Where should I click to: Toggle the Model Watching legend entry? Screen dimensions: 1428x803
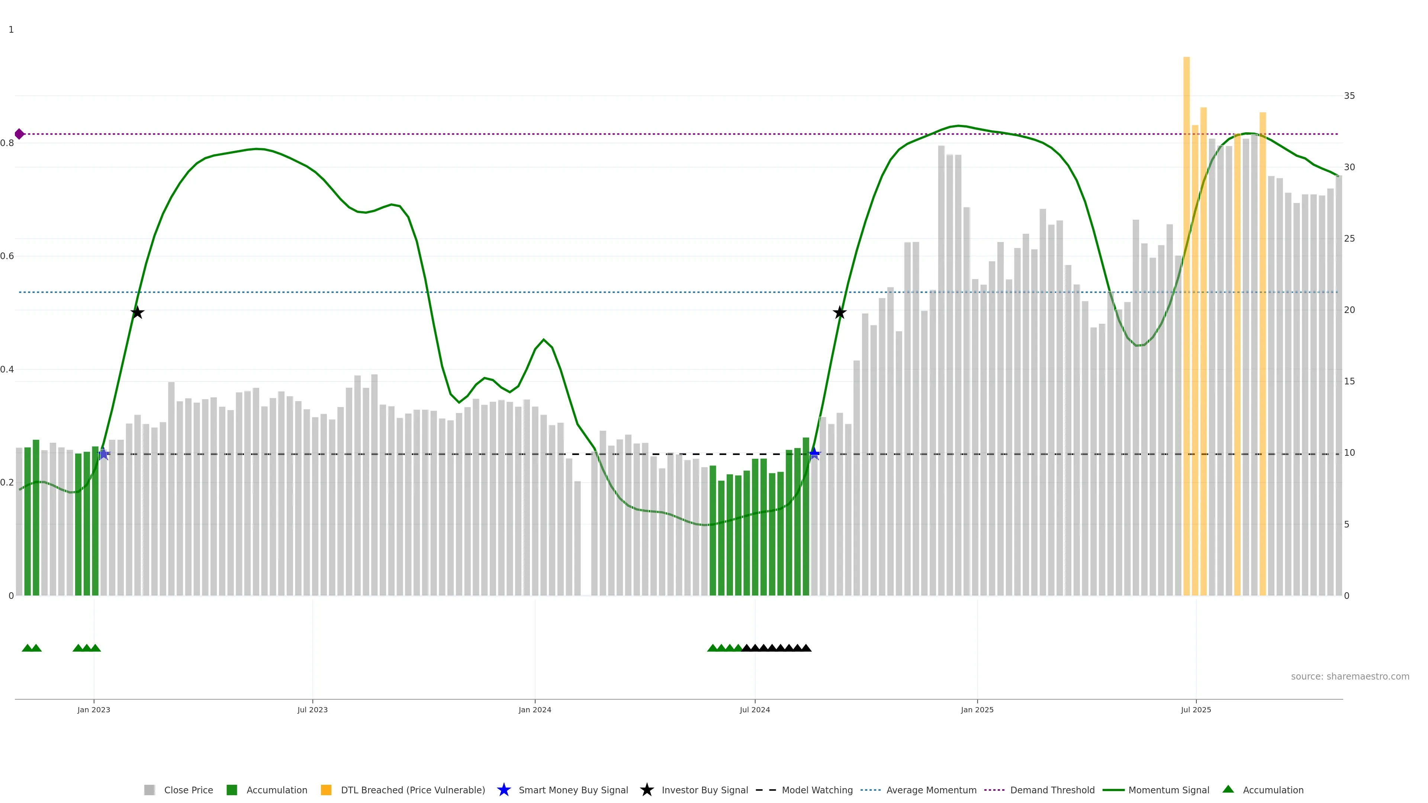(817, 790)
